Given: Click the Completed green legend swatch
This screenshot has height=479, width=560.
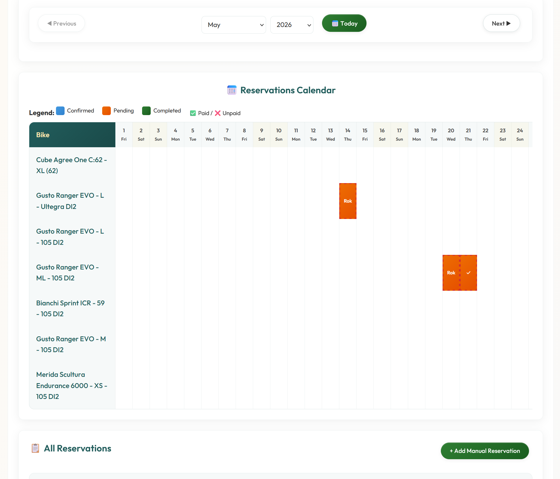Looking at the screenshot, I should click(x=146, y=111).
